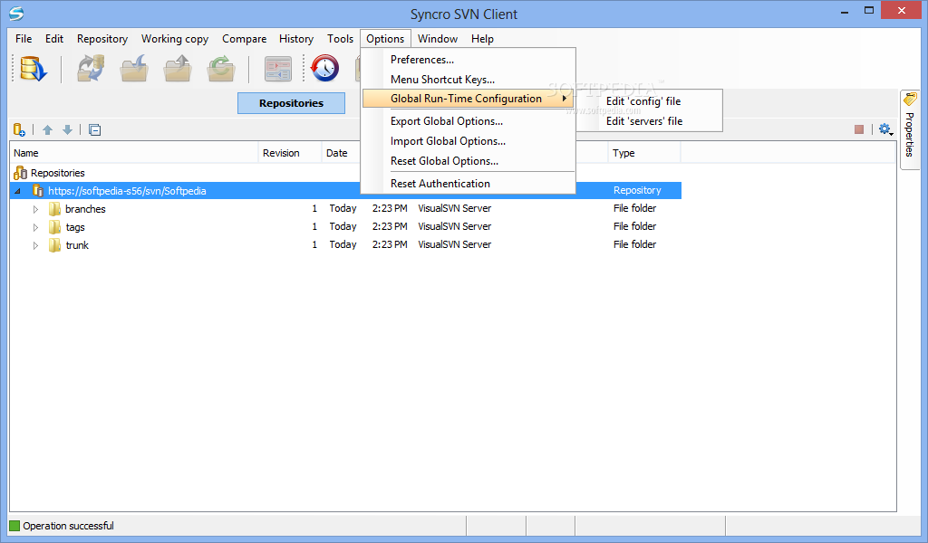The height and width of the screenshot is (543, 928).
Task: Open the Properties side tab
Action: pos(910,130)
